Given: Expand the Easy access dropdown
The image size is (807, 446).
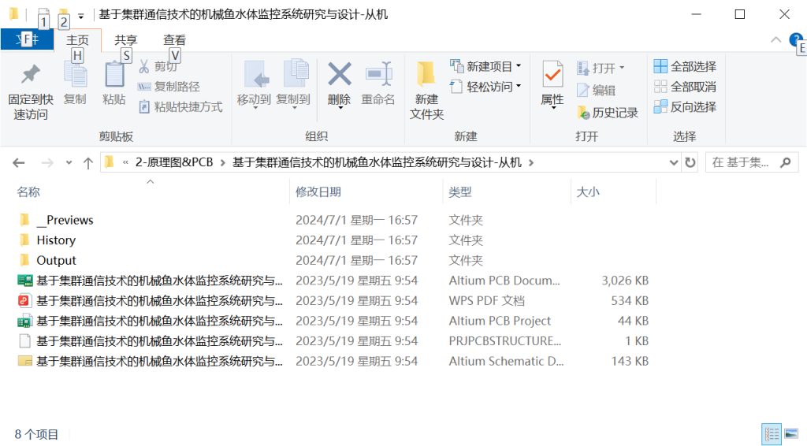Looking at the screenshot, I should (519, 86).
